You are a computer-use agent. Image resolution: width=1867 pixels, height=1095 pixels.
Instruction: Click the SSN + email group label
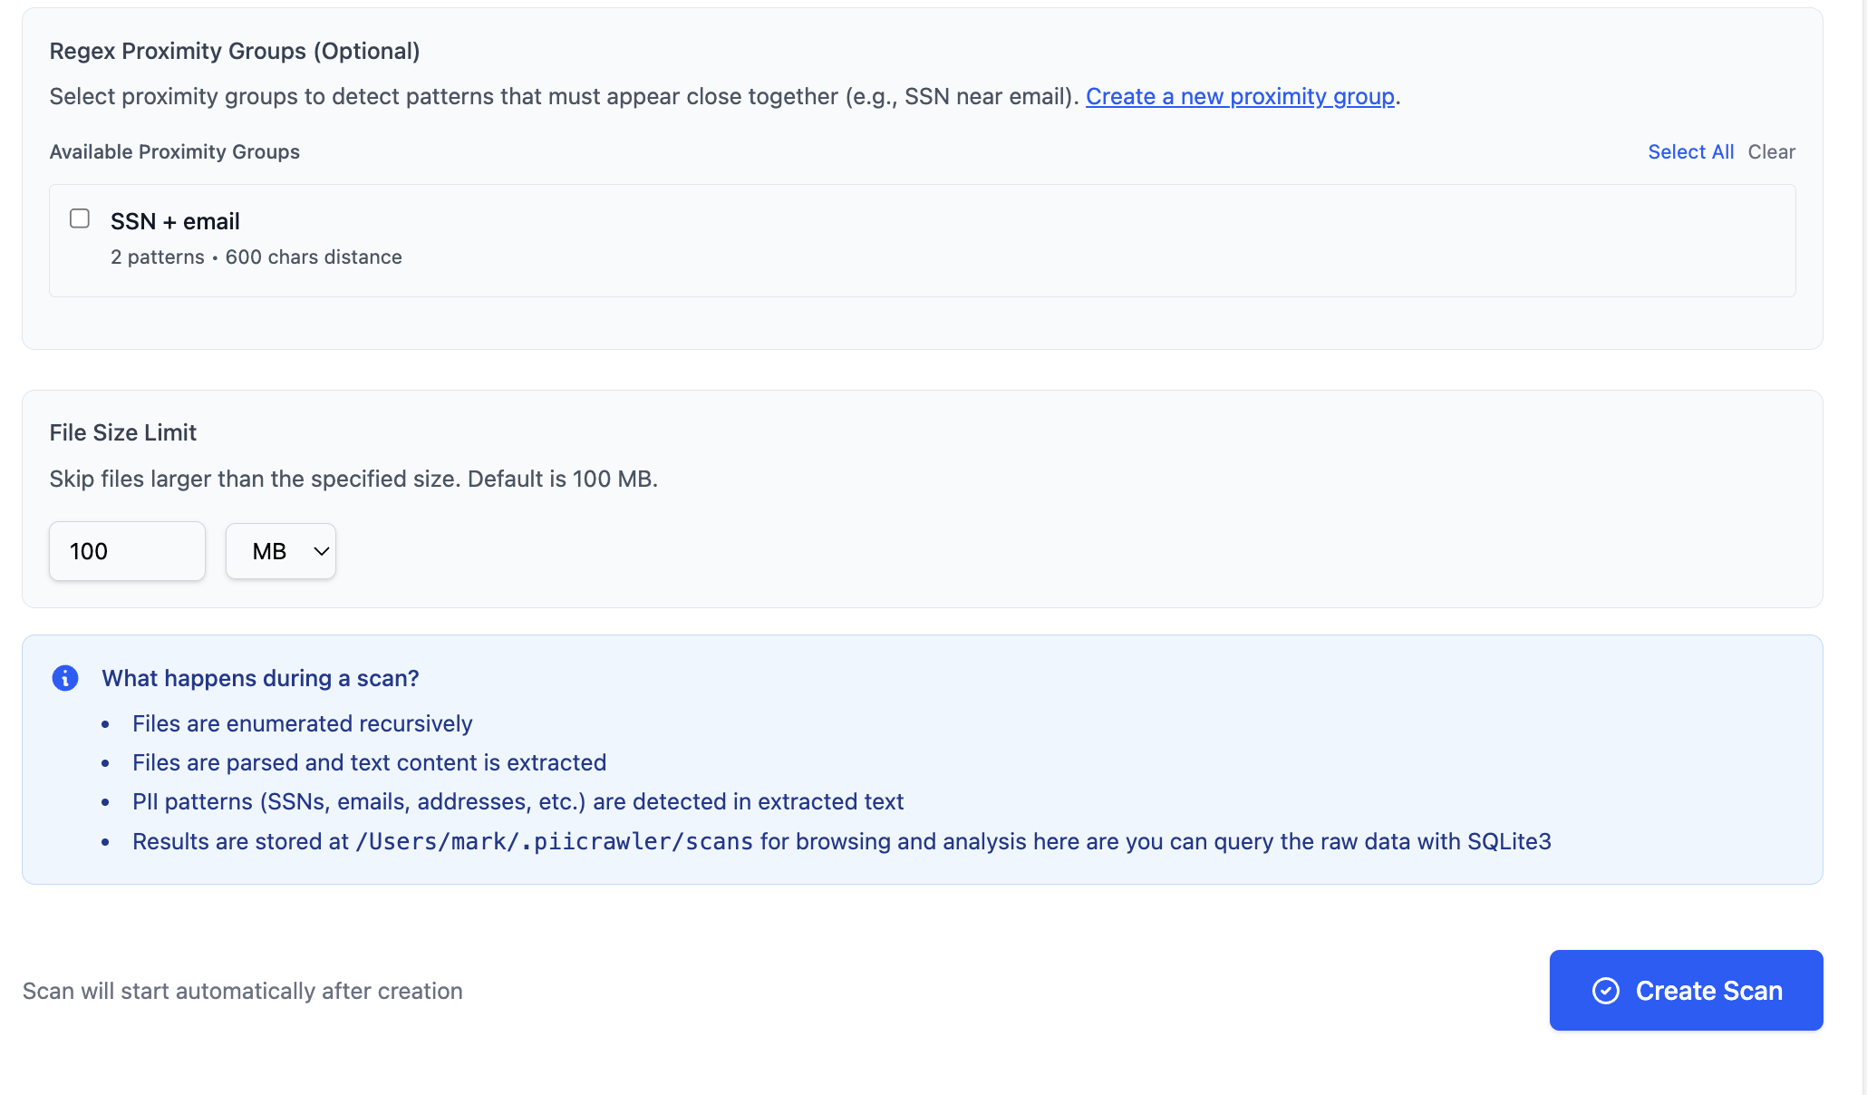(x=175, y=221)
